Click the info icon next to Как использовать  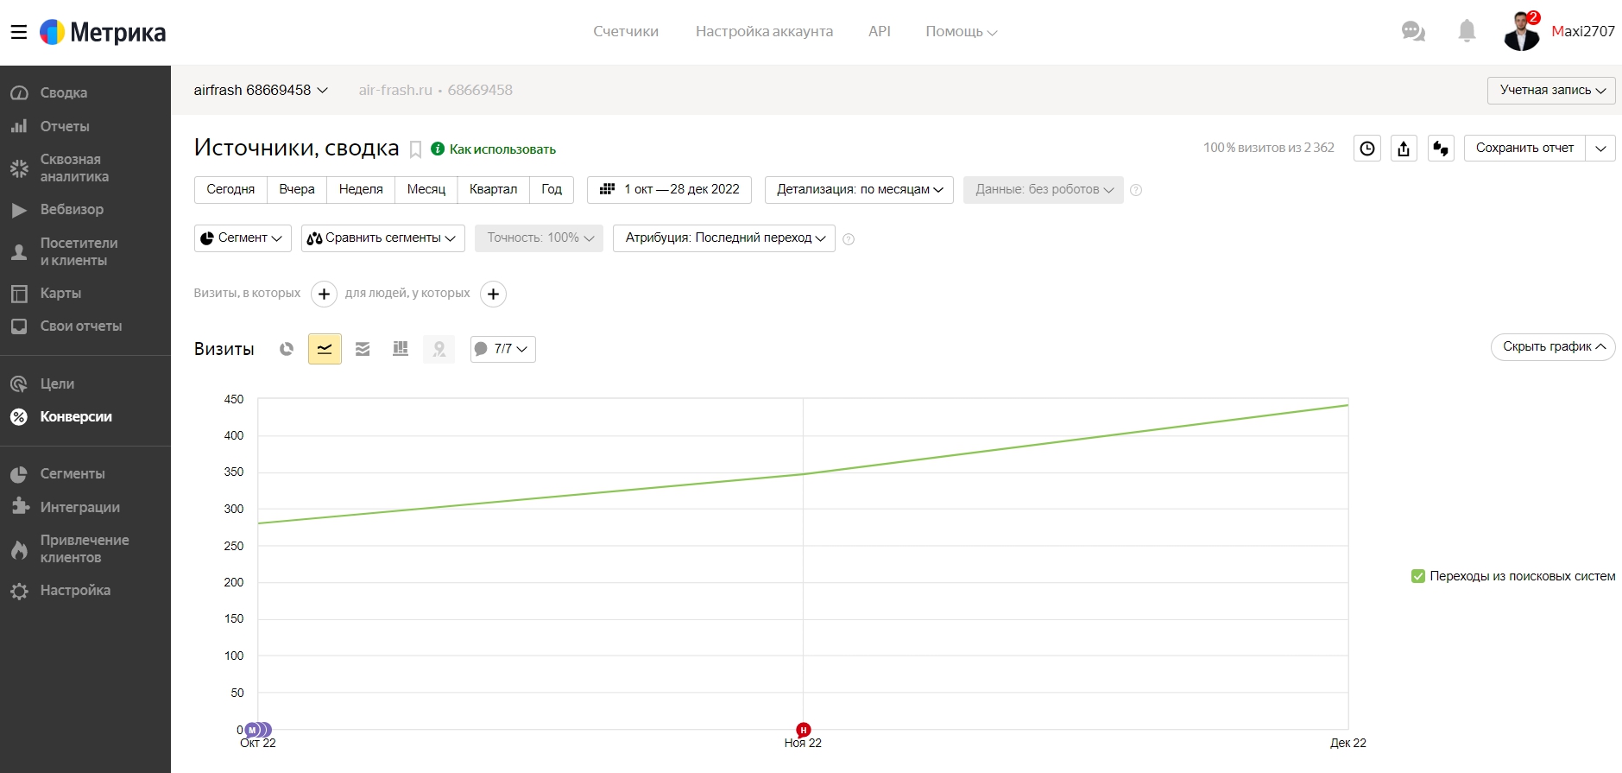click(438, 149)
